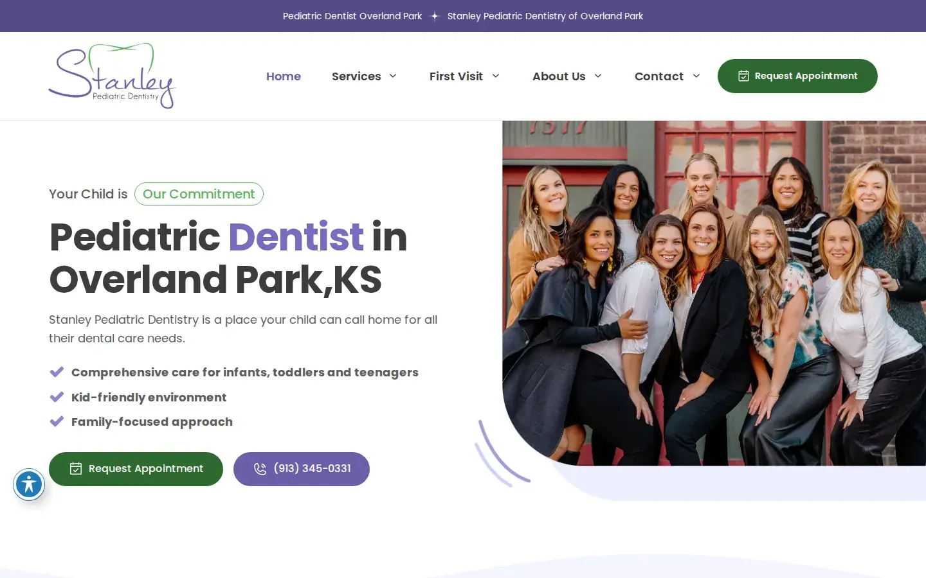Click Our Commitment pill label
Image resolution: width=926 pixels, height=578 pixels.
coord(199,194)
